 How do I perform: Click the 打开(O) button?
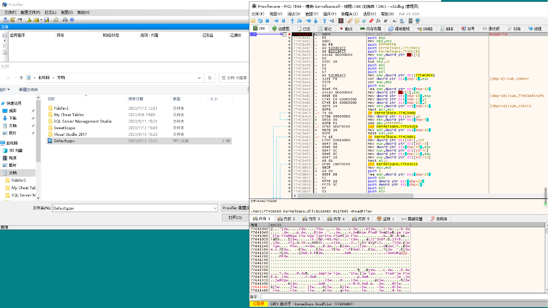point(235,218)
